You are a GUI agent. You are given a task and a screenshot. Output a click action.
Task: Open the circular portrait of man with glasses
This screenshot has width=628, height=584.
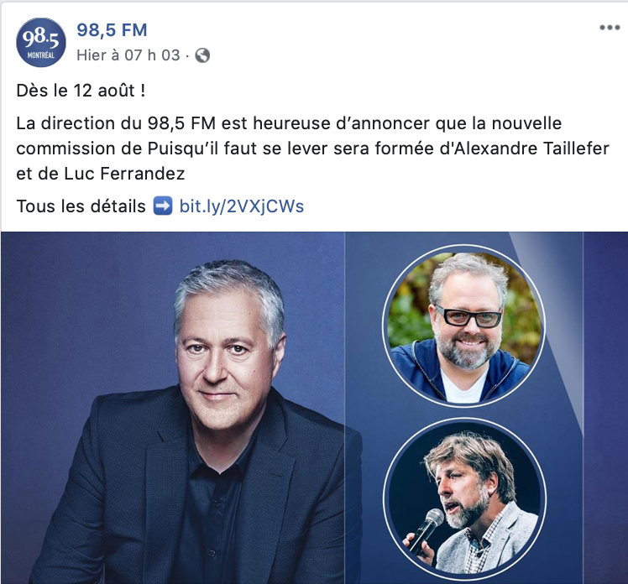(x=463, y=326)
